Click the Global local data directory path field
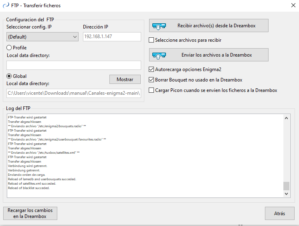Screen dimensions: 299x226 click(74, 94)
